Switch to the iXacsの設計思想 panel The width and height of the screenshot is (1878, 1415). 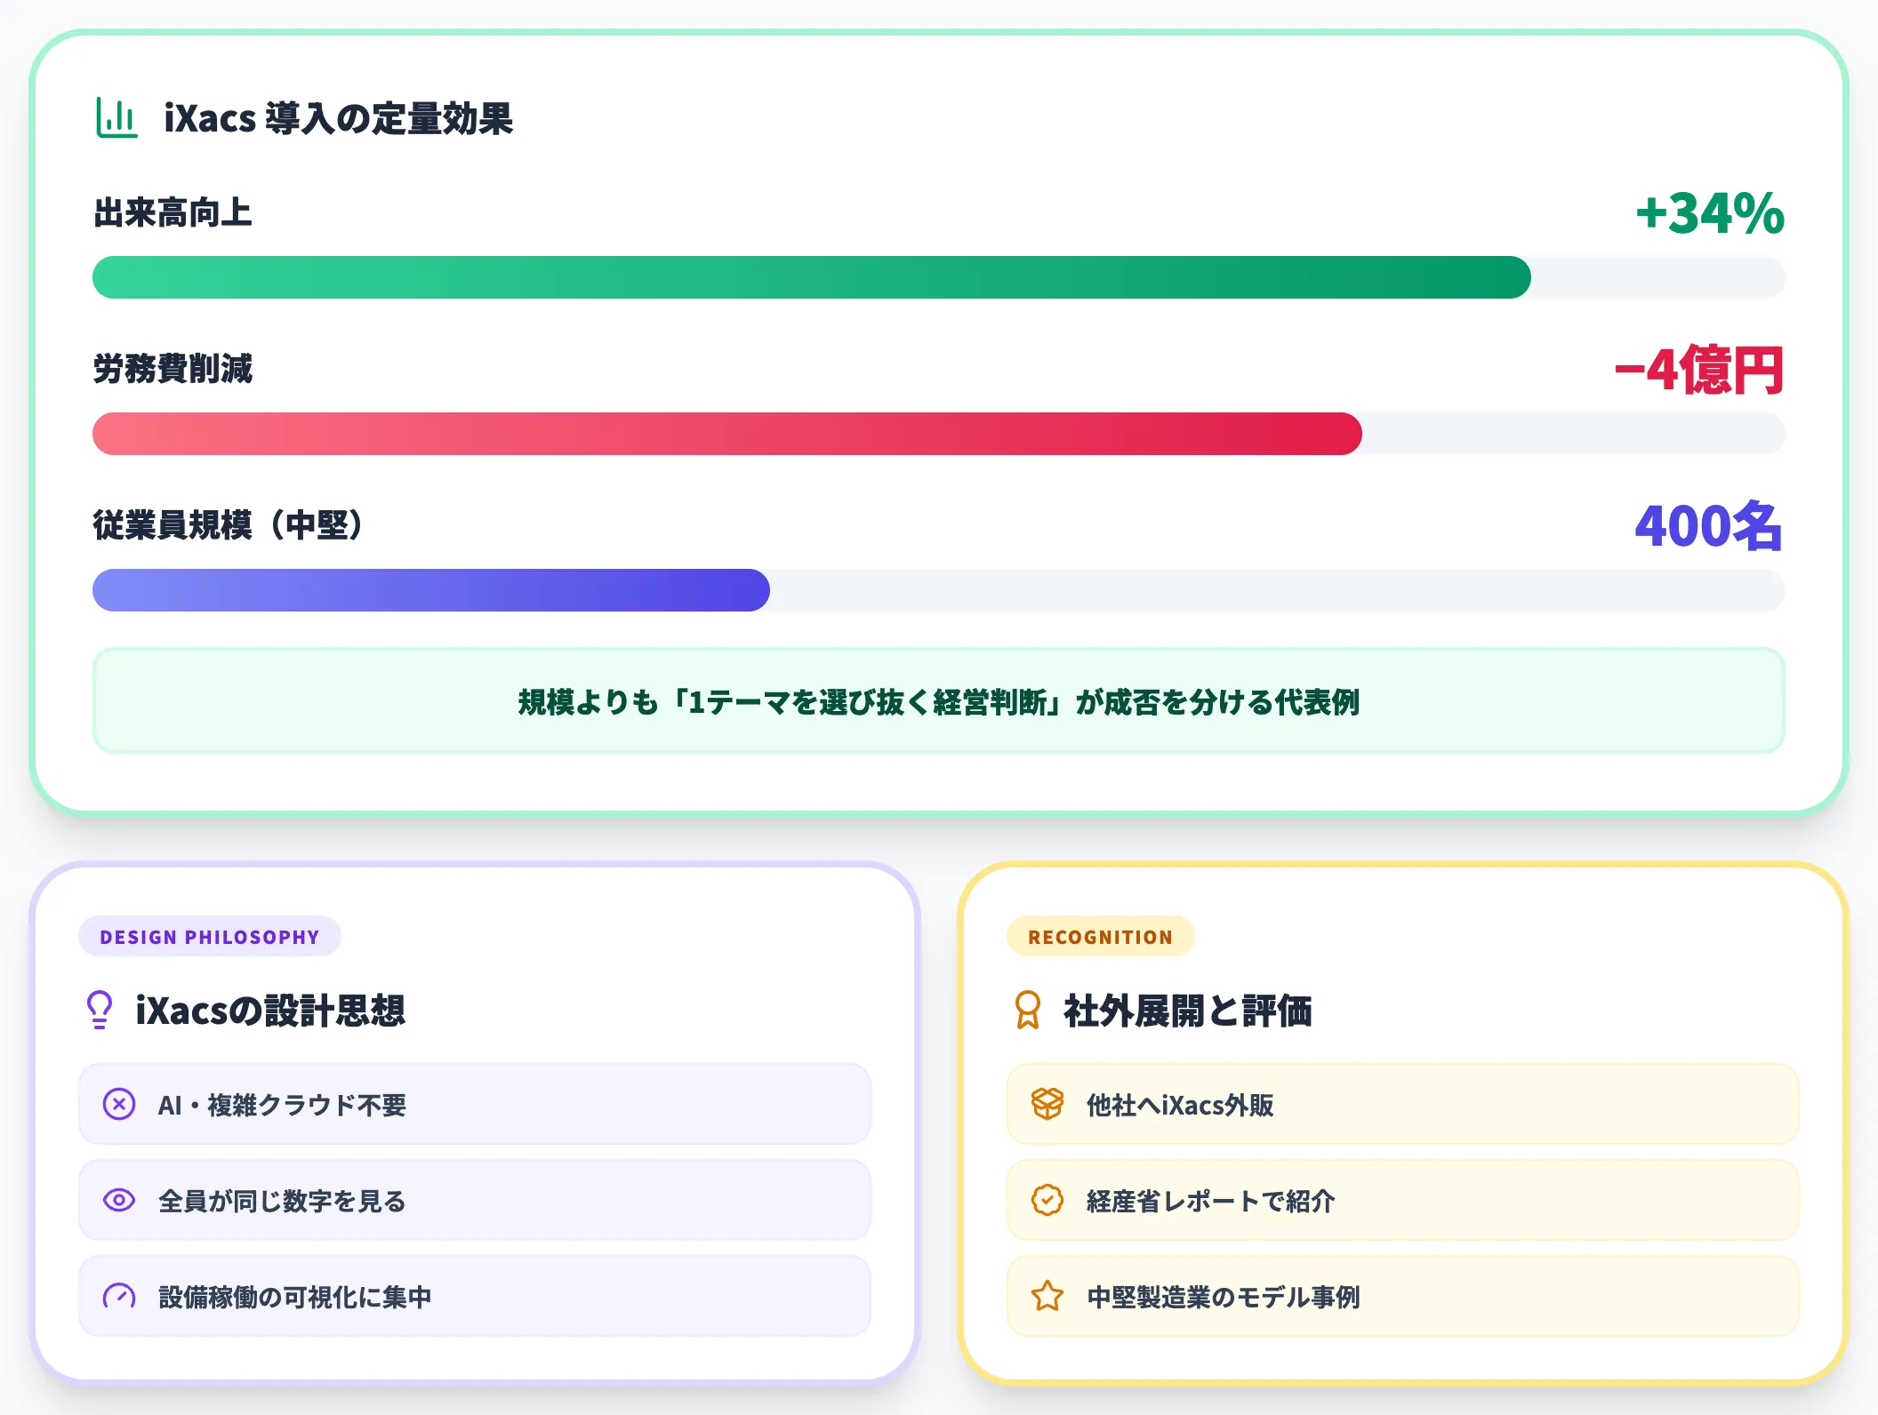pyautogui.click(x=269, y=1010)
